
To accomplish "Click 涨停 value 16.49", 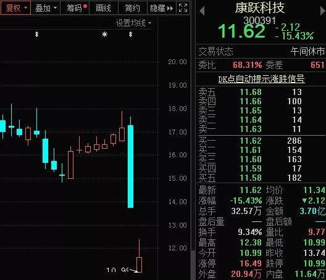I will point(251,263).
